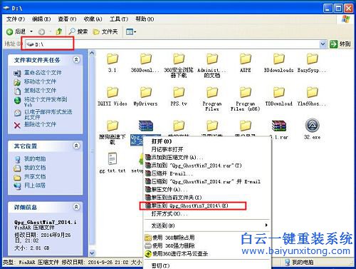
Task: Open the 文件(F) menu
Action: click(15, 19)
